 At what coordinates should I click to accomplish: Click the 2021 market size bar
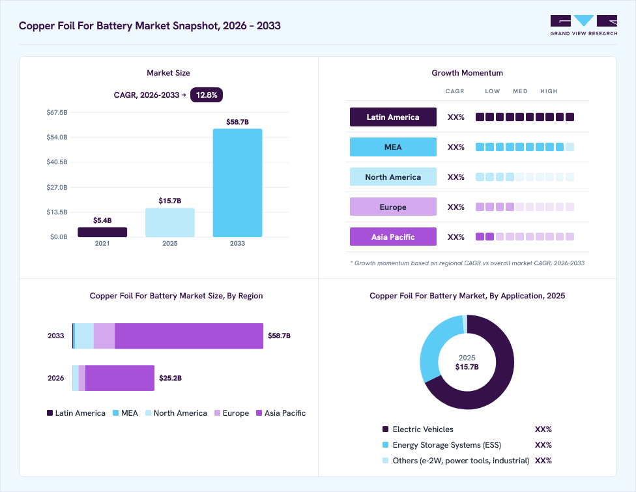[102, 232]
